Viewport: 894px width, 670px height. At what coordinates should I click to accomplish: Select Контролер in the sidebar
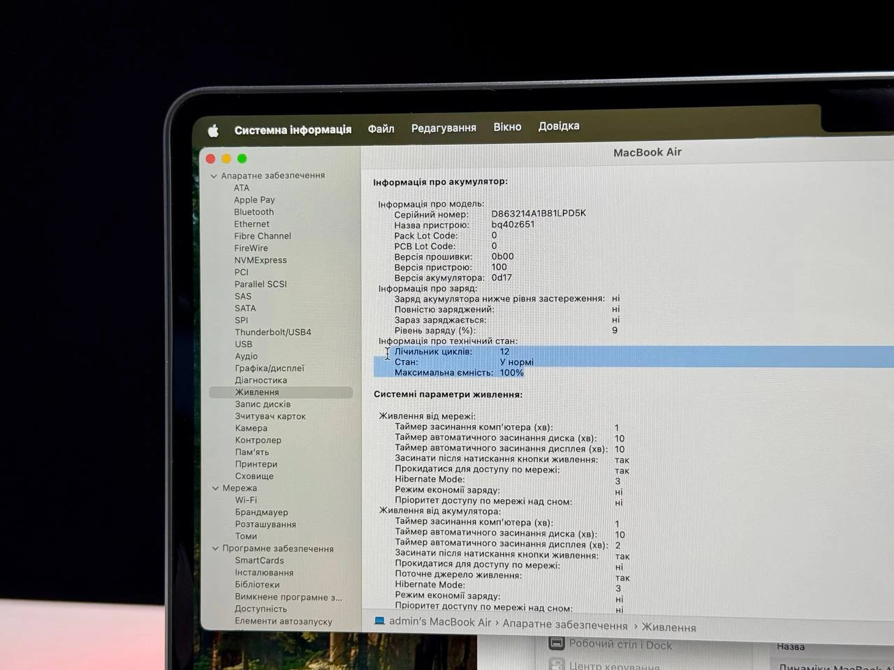tap(258, 440)
